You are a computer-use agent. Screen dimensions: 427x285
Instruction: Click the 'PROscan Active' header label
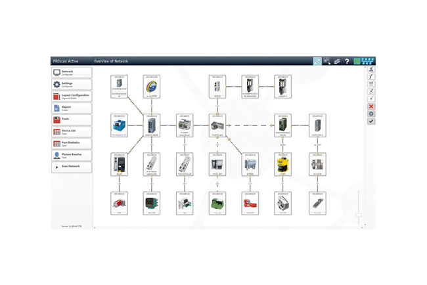(x=66, y=61)
